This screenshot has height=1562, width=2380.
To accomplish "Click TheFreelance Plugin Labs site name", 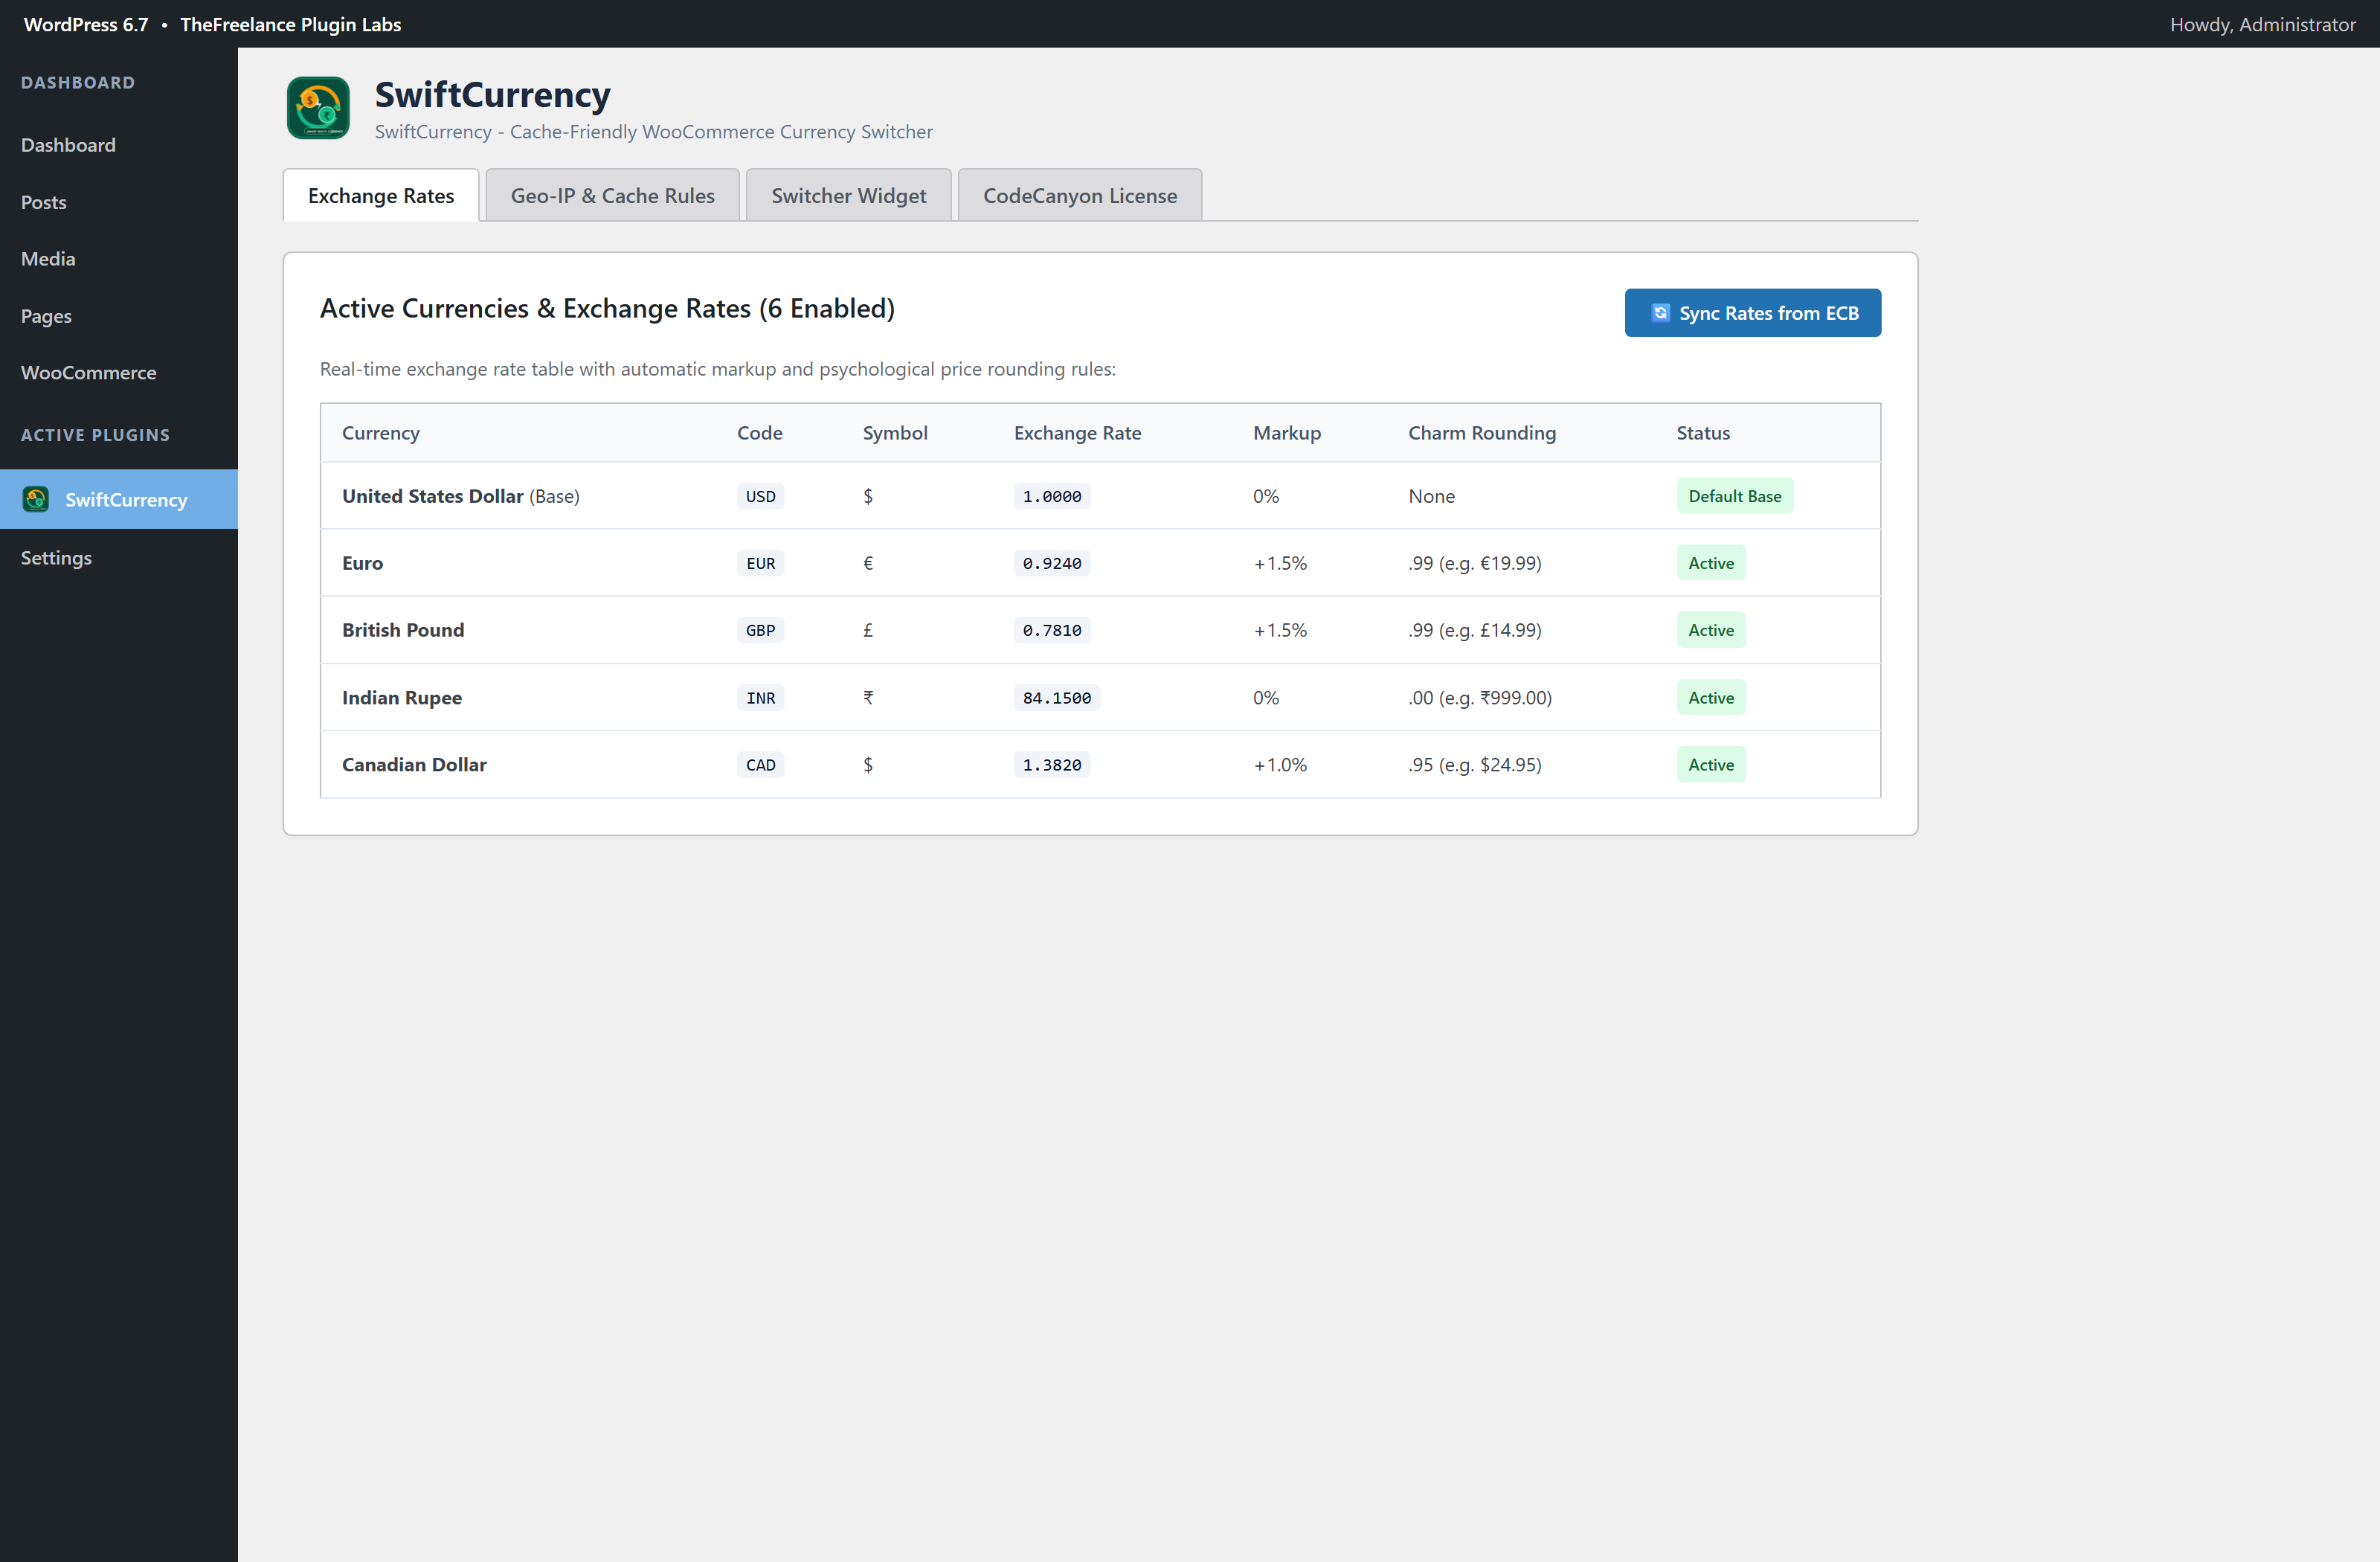I will [x=291, y=24].
